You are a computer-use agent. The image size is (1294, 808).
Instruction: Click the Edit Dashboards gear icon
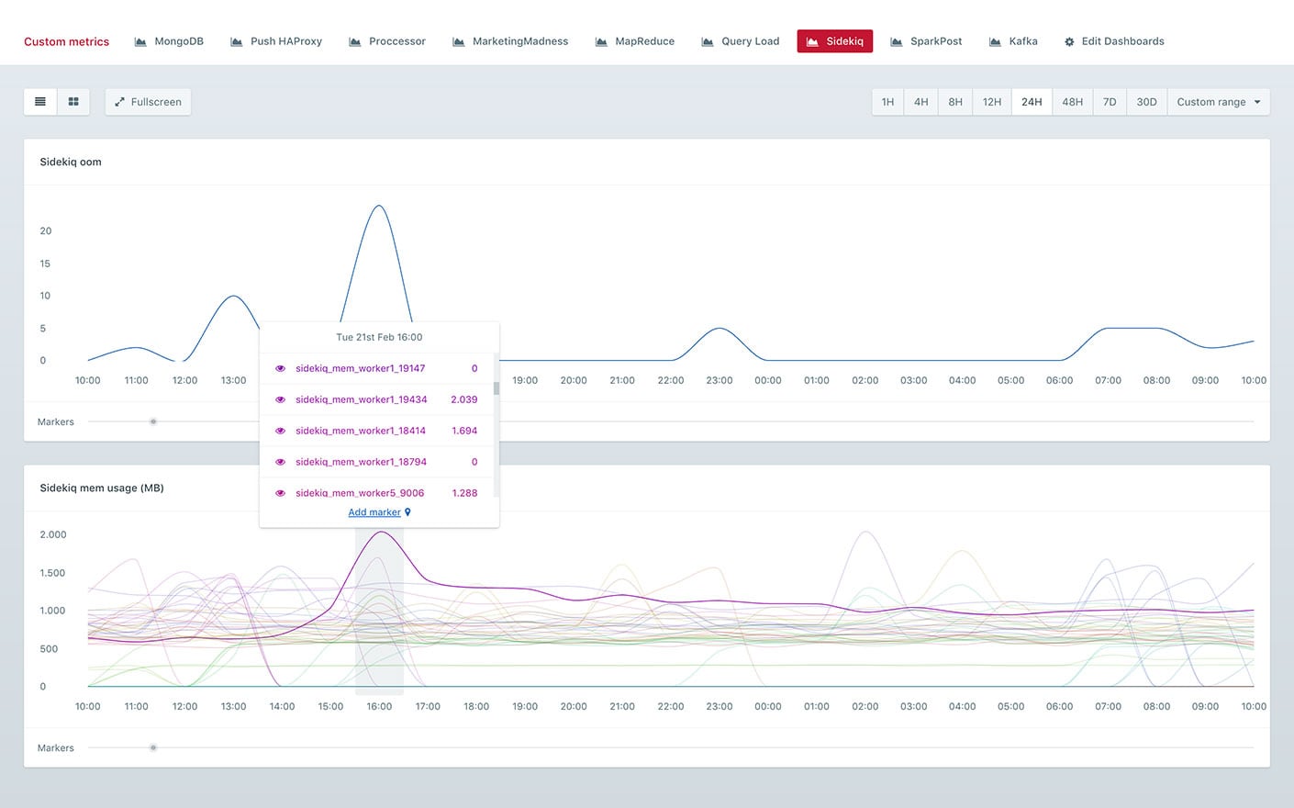1069,42
